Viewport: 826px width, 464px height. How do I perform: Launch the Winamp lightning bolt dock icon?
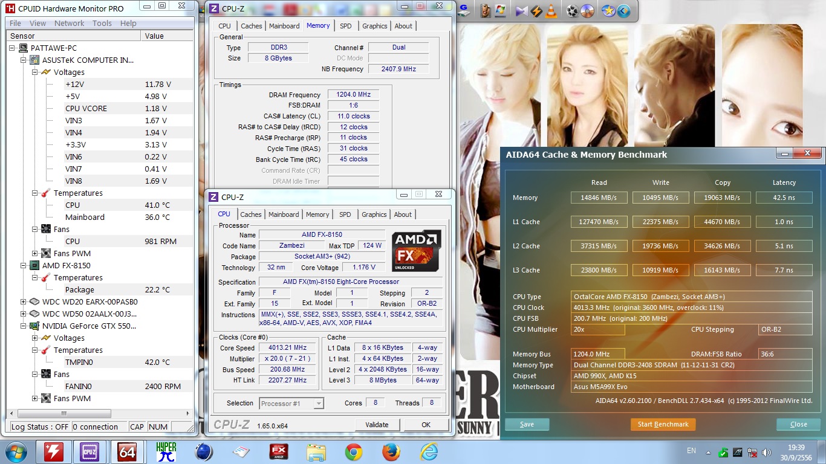pyautogui.click(x=536, y=11)
